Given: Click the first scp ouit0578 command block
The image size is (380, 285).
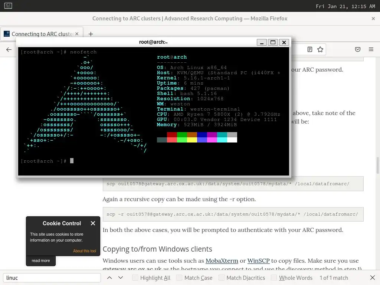Looking at the screenshot, I should point(233,184).
